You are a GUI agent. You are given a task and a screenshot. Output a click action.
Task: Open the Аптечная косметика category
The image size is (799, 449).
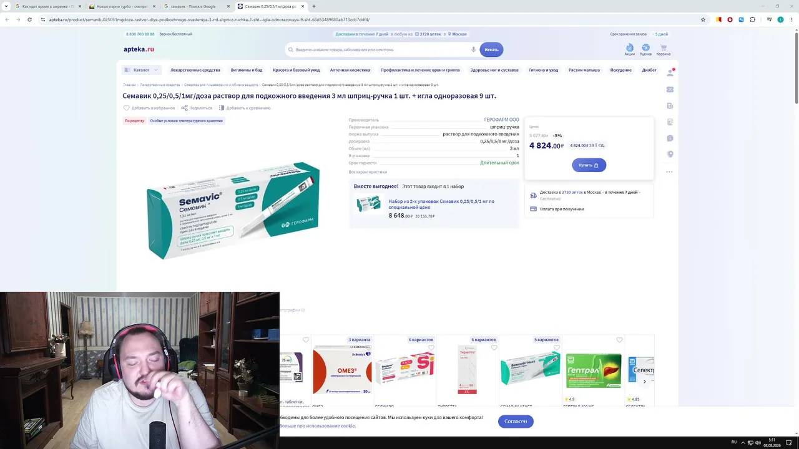[x=350, y=70]
